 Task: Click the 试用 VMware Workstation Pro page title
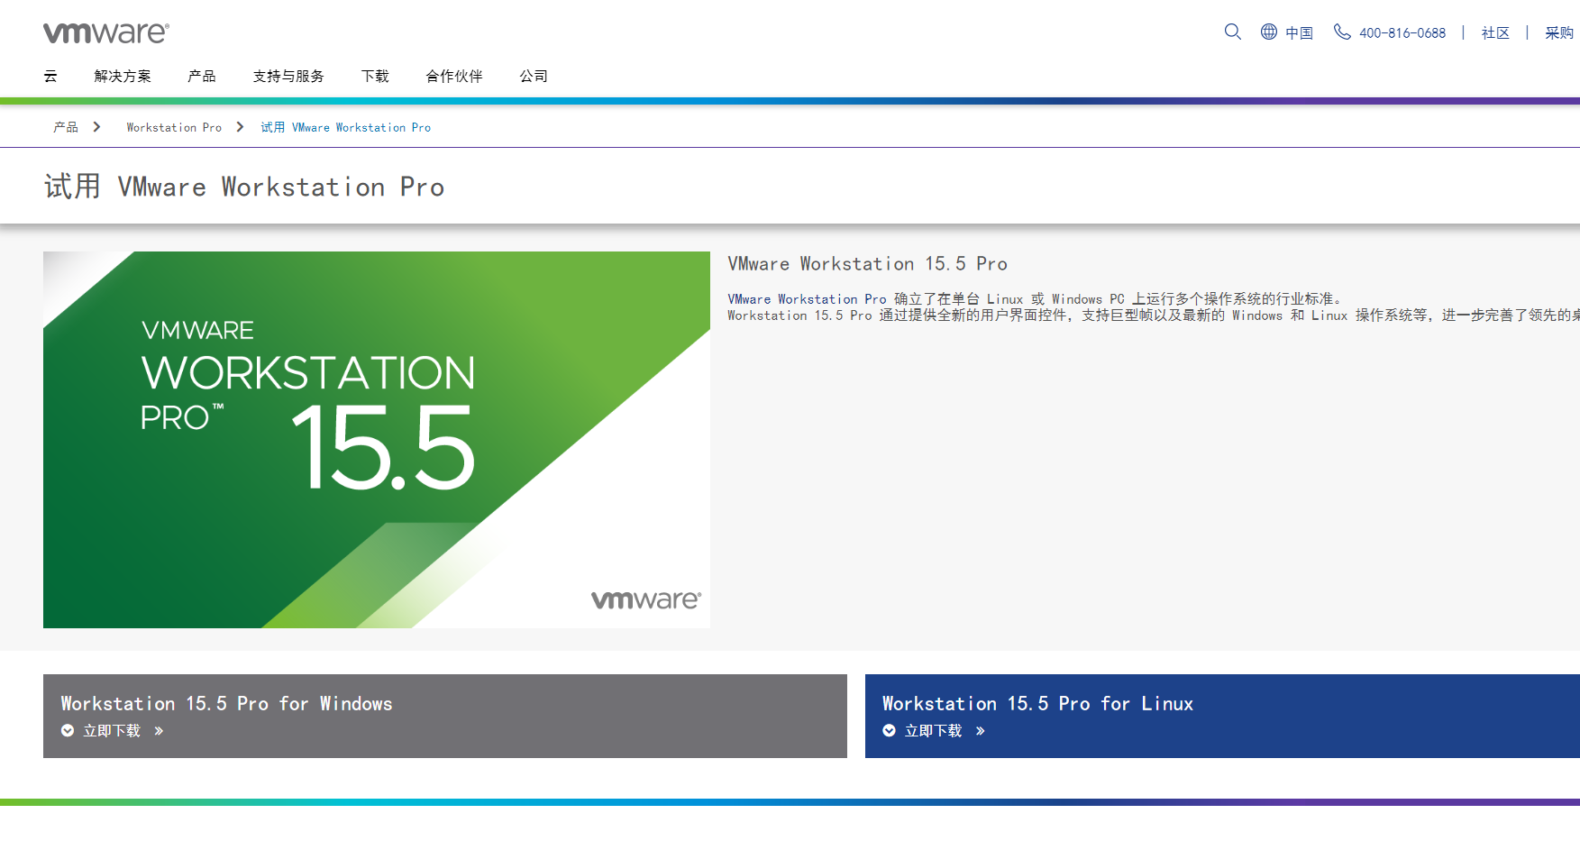pos(244,187)
